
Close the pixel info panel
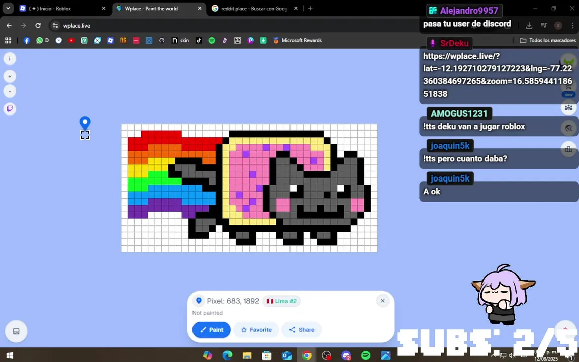(x=383, y=301)
